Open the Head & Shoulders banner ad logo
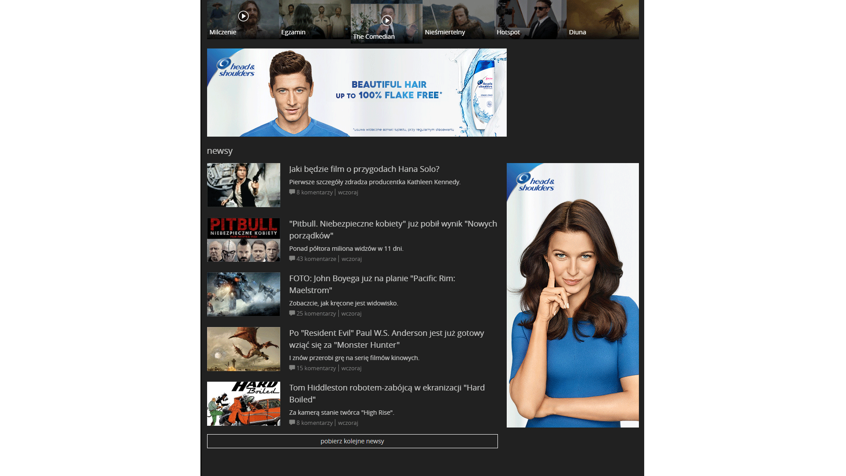 [237, 67]
